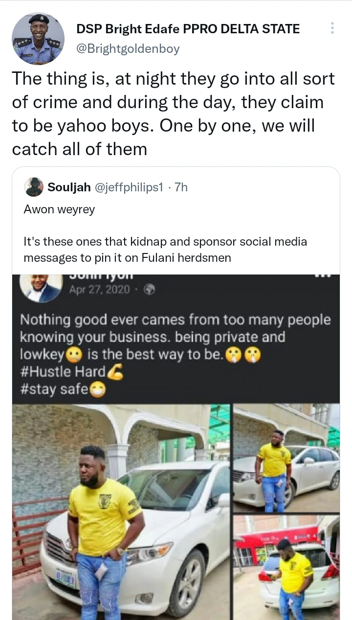The height and width of the screenshot is (620, 352).
Task: Open the bottom-right photo with red building
Action: point(286,566)
